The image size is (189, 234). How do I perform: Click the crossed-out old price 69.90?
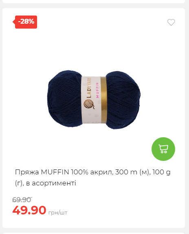(22, 200)
